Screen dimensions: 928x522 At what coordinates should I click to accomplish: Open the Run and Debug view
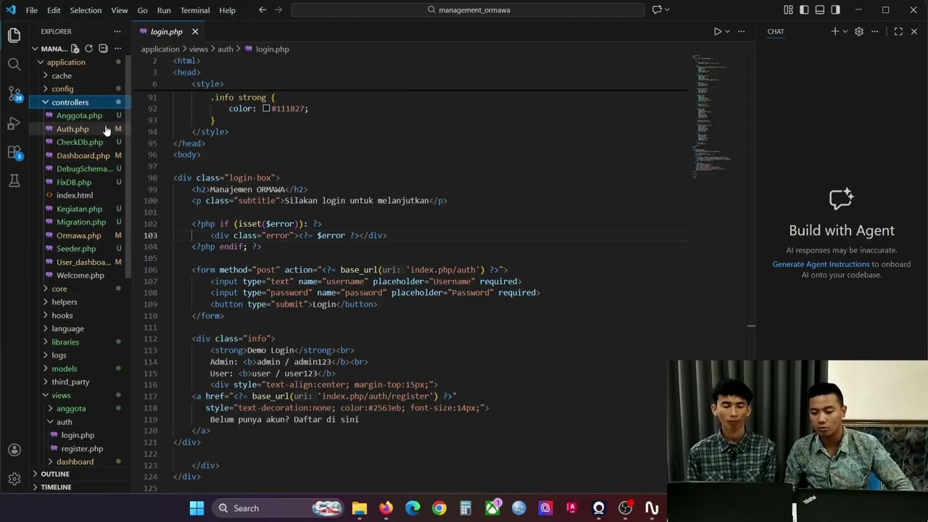pos(14,123)
